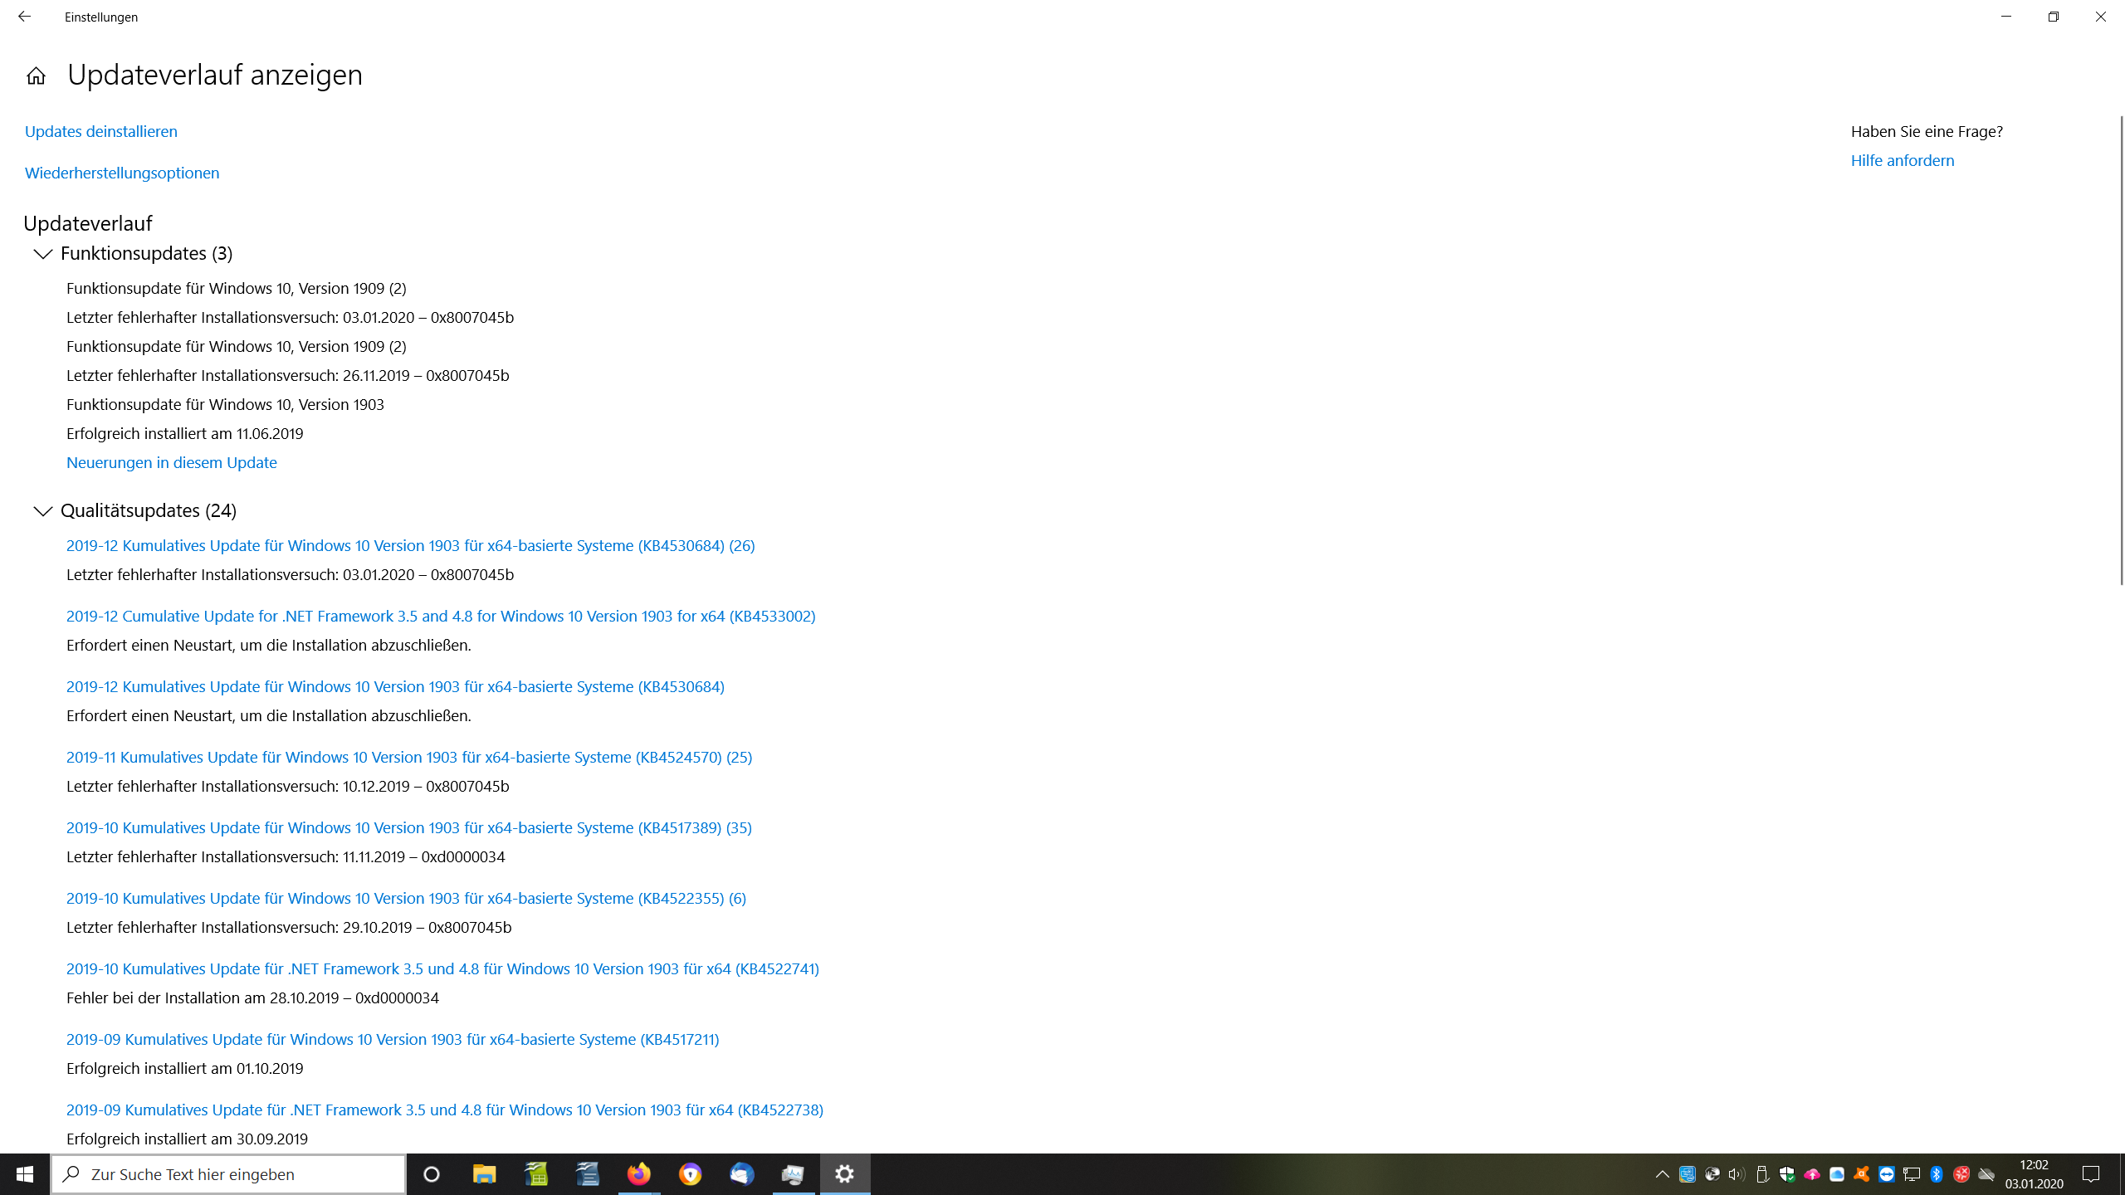
Task: Open Neuerungen in diesem Update link
Action: [172, 462]
